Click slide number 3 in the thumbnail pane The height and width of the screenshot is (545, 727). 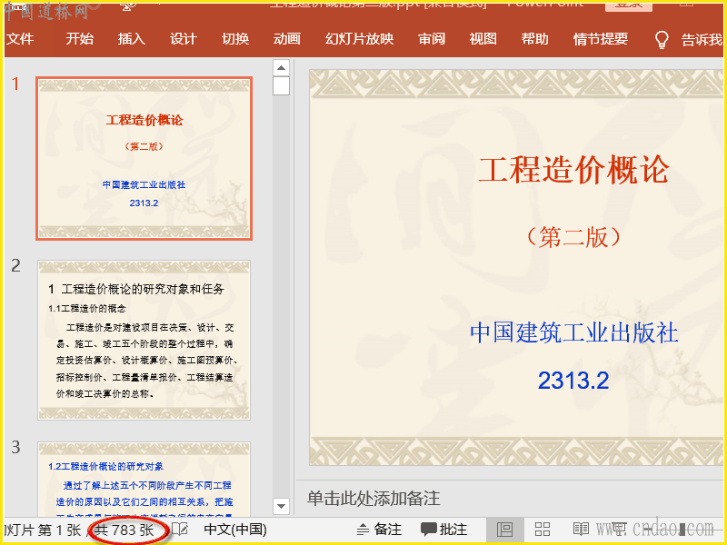coord(15,447)
